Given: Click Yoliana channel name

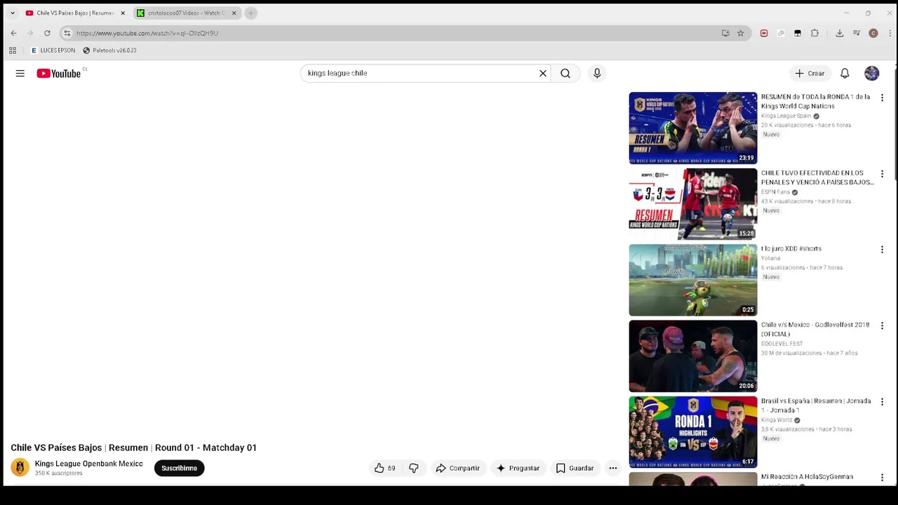Looking at the screenshot, I should pos(770,258).
